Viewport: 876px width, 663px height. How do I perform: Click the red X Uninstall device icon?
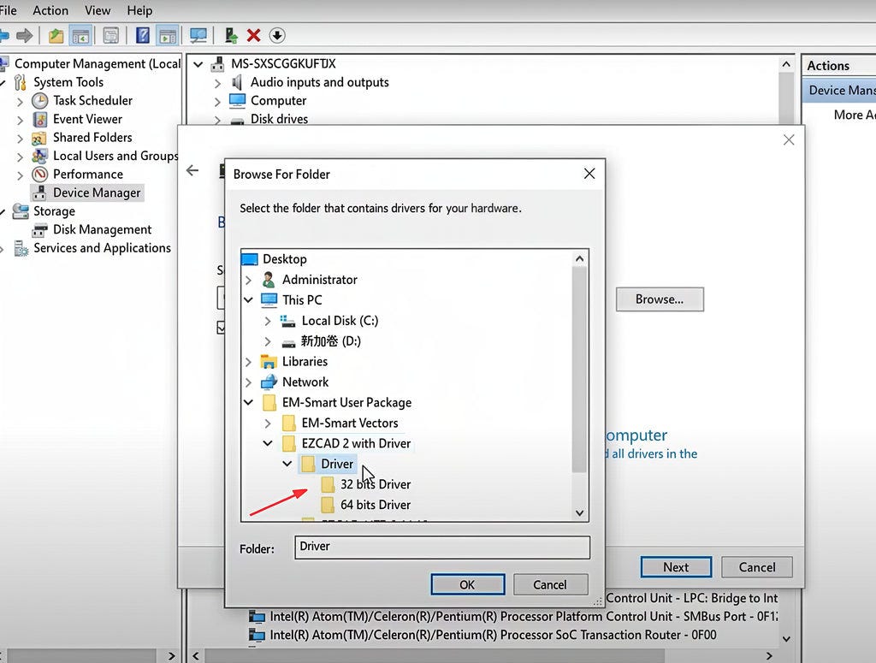click(x=253, y=36)
